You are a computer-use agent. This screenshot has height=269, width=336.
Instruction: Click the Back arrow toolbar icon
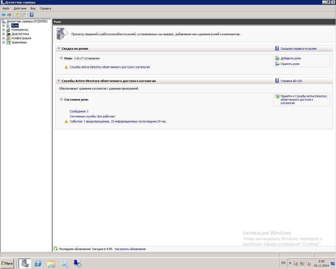[x=3, y=15]
